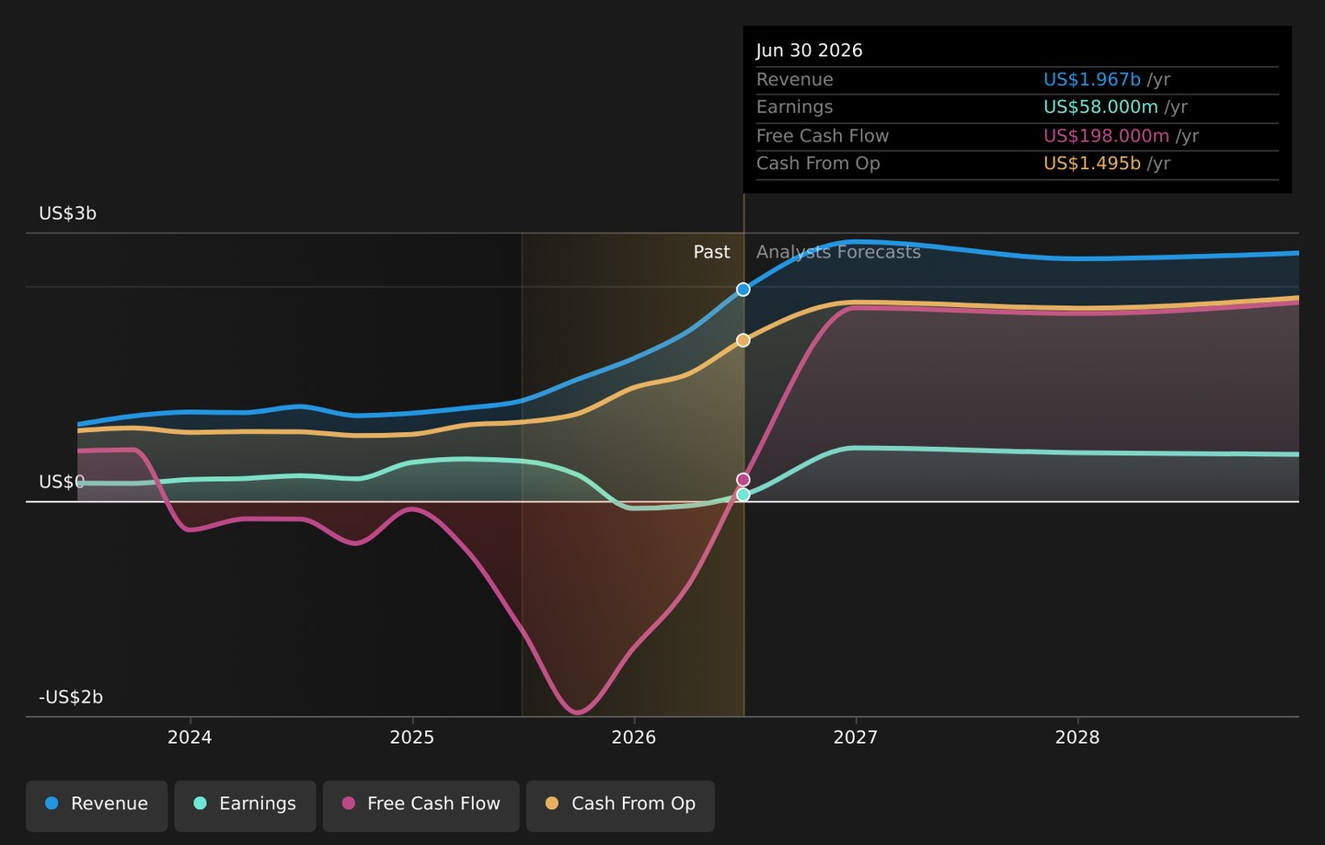Image resolution: width=1325 pixels, height=845 pixels.
Task: Toggle the Free Cash Flow legend button
Action: [421, 805]
